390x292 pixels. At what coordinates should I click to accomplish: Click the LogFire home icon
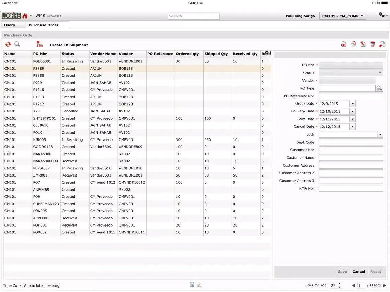[25, 16]
